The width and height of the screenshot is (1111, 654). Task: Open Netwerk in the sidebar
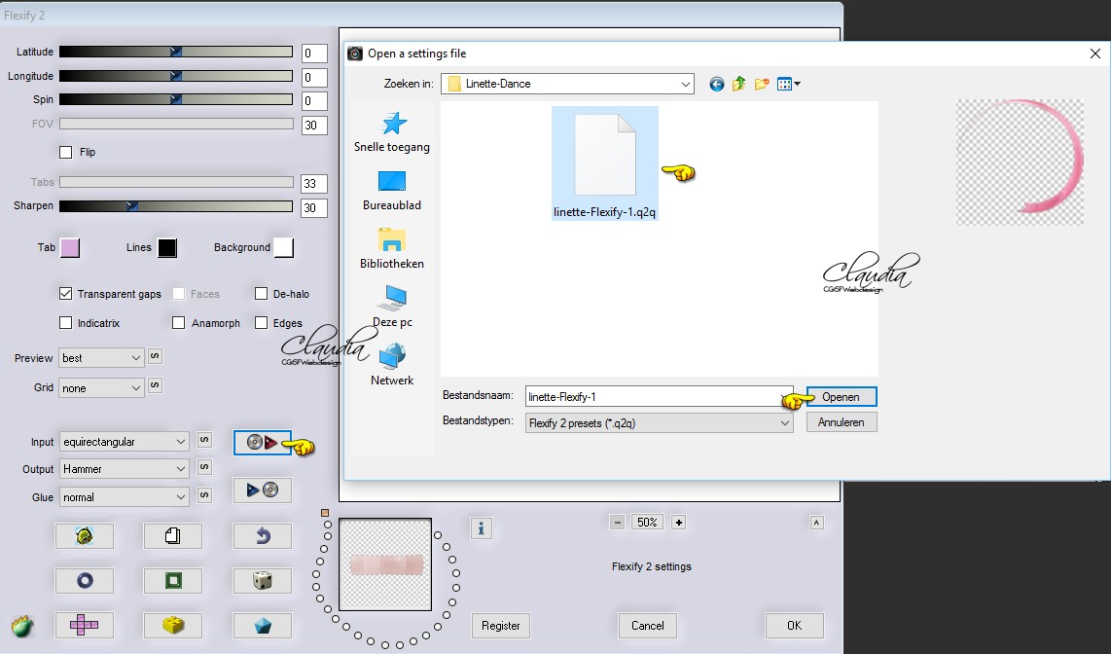392,365
